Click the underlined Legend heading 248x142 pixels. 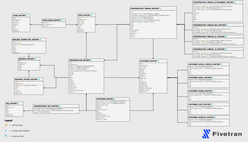[8, 120]
